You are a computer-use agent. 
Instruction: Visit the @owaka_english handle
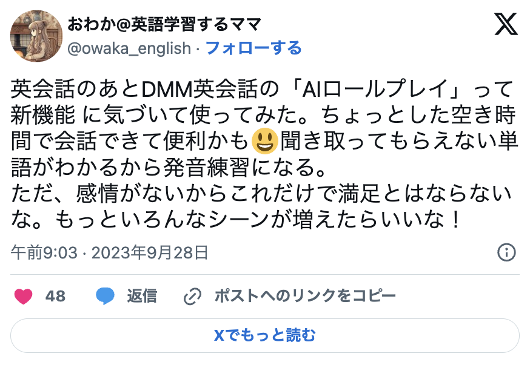coord(129,48)
